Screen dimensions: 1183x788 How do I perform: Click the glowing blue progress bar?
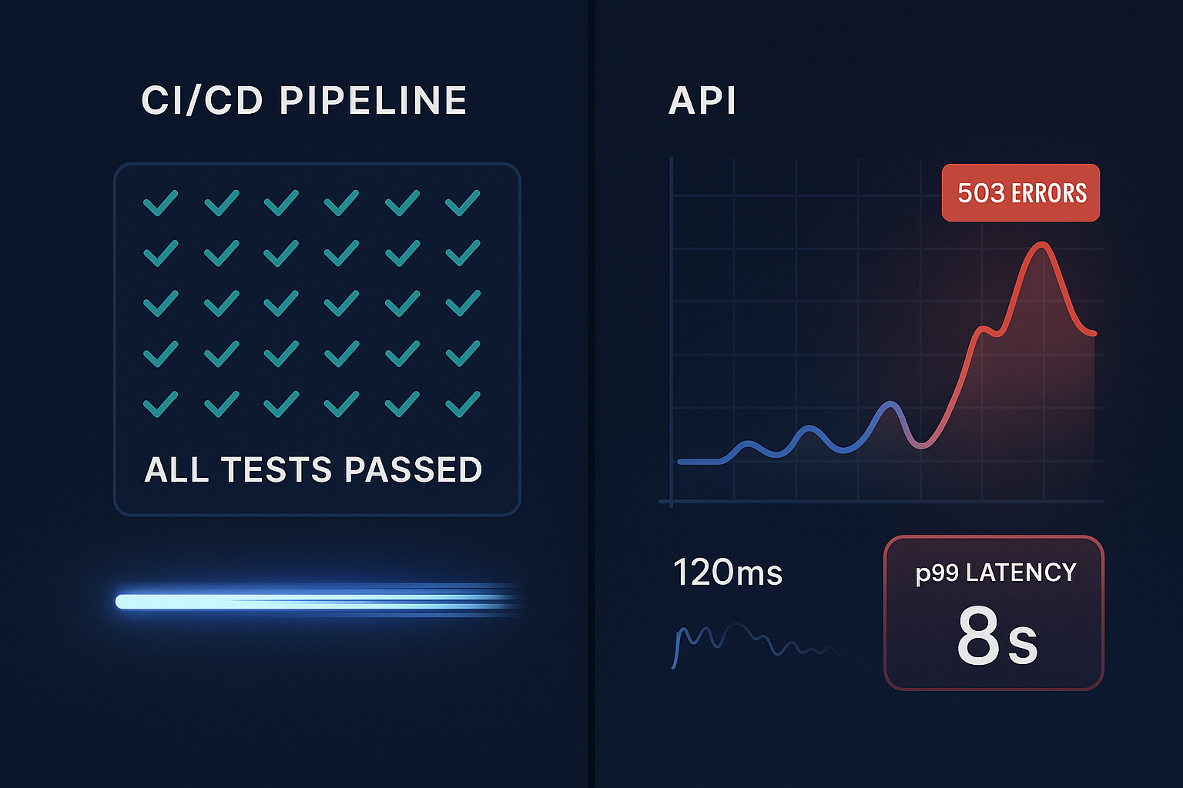point(320,601)
